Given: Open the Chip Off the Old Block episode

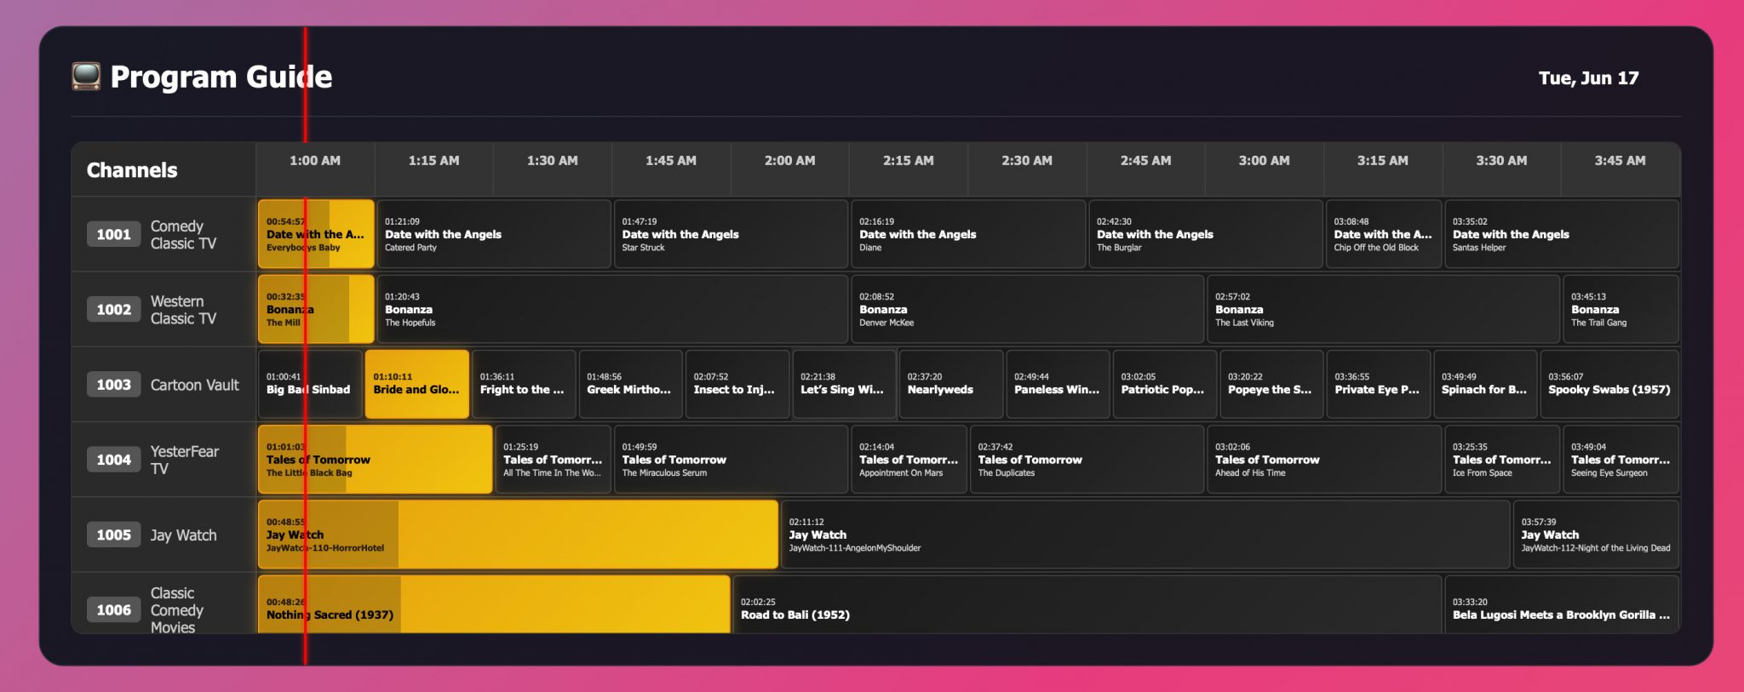Looking at the screenshot, I should coord(1384,234).
